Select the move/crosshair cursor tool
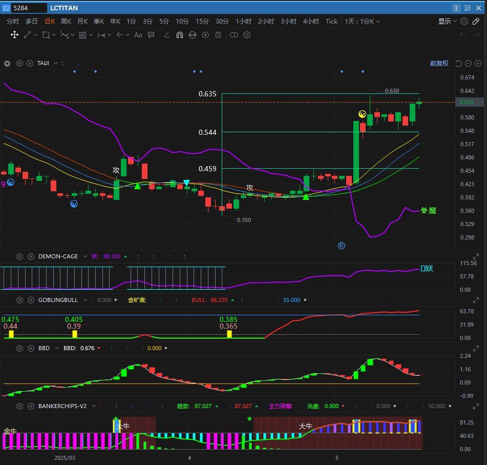Viewport: 487px width, 465px height. coord(15,35)
